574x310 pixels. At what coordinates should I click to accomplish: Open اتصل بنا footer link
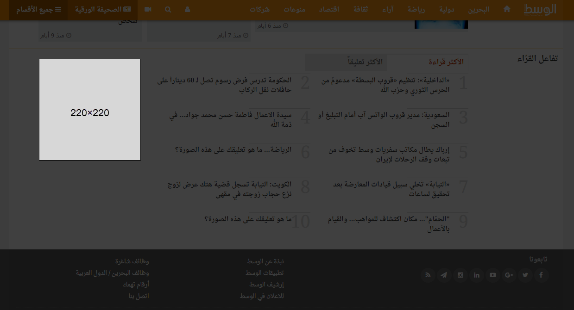tap(139, 296)
